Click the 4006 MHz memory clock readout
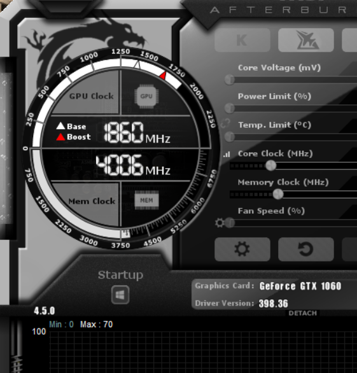This screenshot has height=373, width=357. 133,165
